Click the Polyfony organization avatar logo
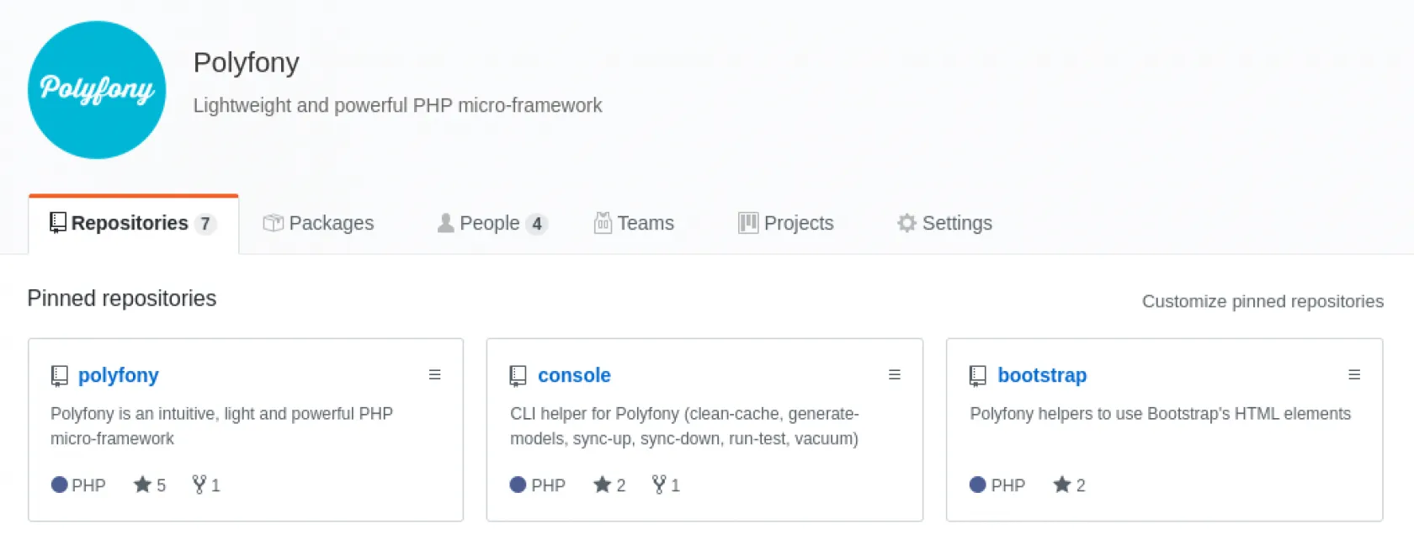The width and height of the screenshot is (1414, 551). pos(97,90)
